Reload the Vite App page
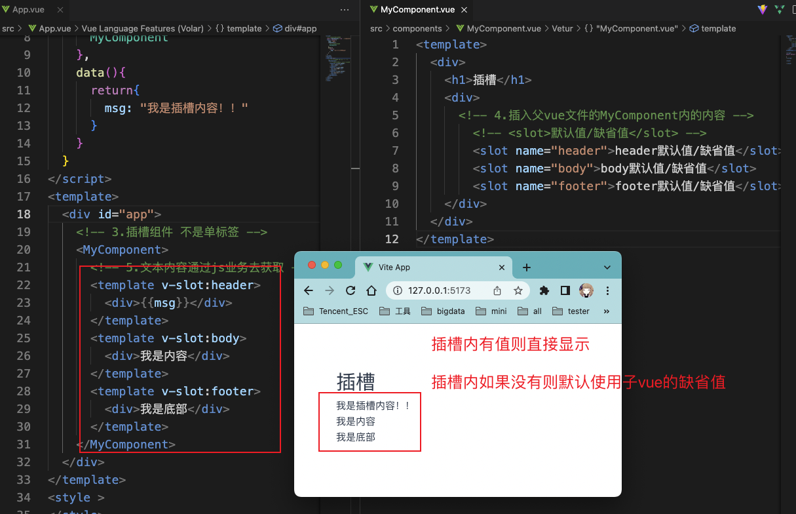This screenshot has width=796, height=514. tap(351, 290)
